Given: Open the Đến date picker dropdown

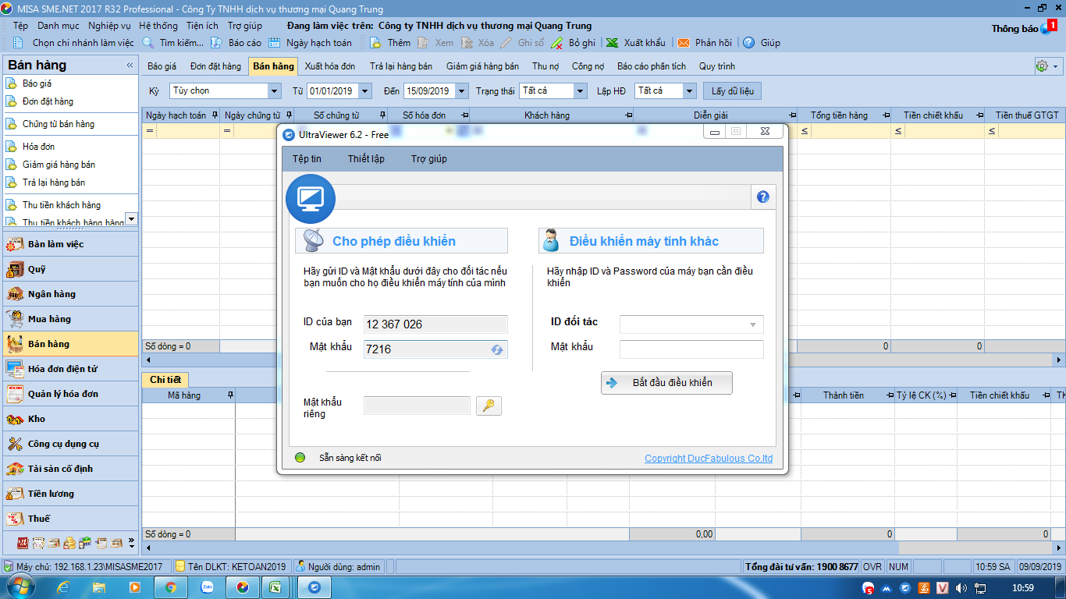Looking at the screenshot, I should click(462, 91).
